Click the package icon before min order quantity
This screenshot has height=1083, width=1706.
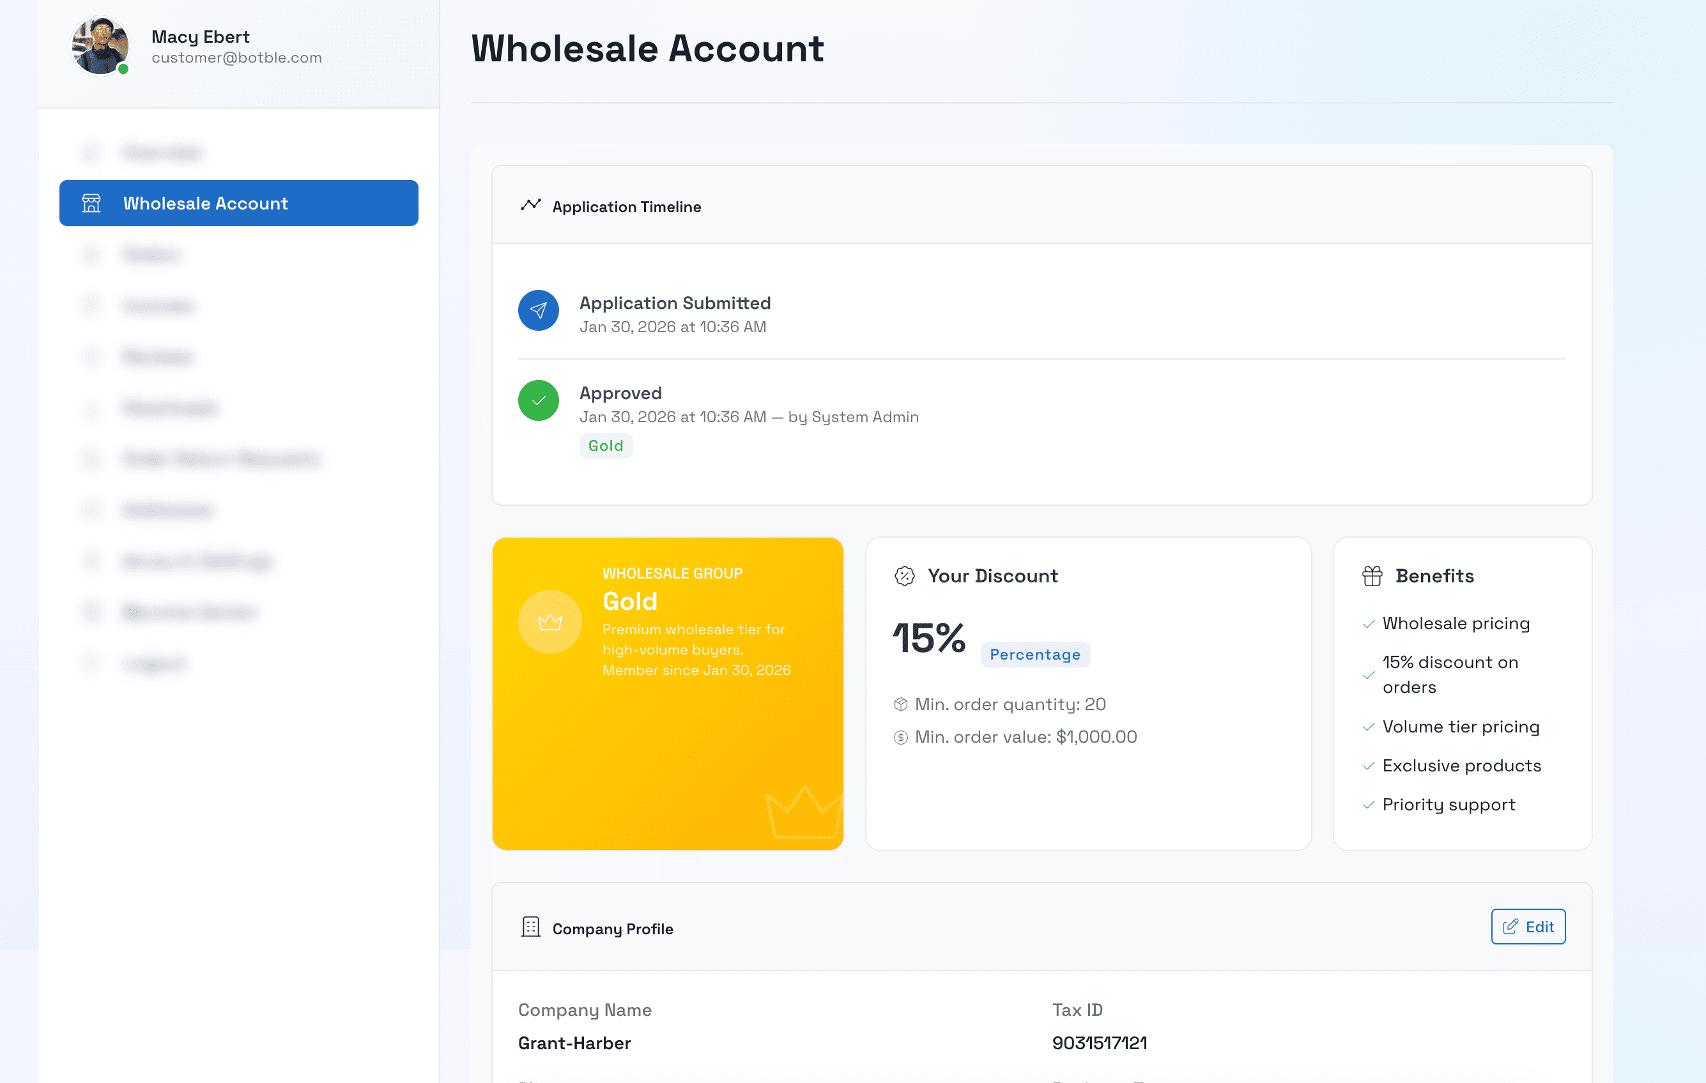click(900, 704)
